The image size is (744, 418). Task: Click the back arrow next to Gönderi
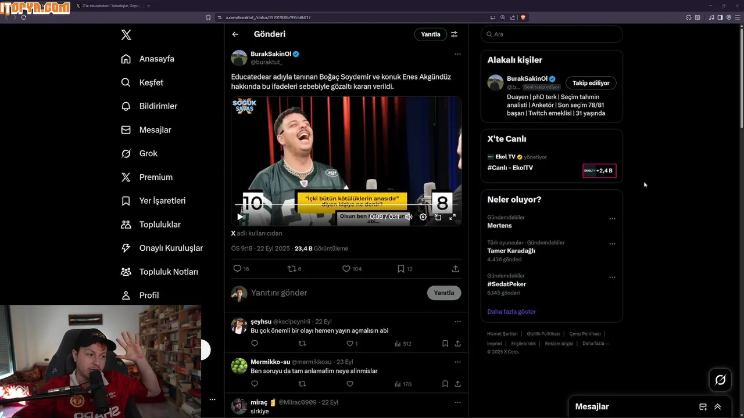tap(235, 34)
